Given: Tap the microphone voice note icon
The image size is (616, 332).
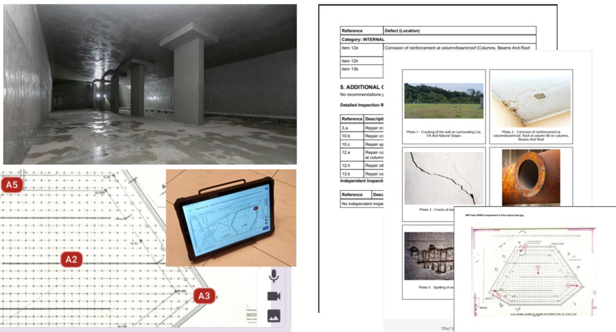Looking at the screenshot, I should [274, 276].
